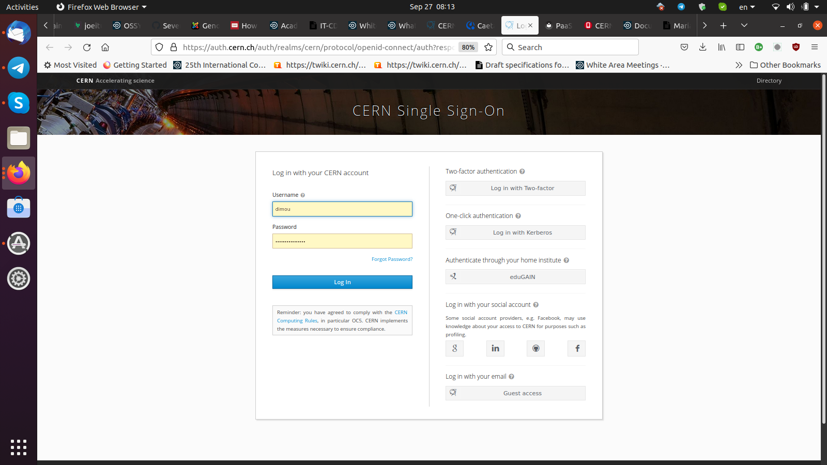This screenshot has width=827, height=465.
Task: Launch Skype from the dock
Action: [19, 103]
